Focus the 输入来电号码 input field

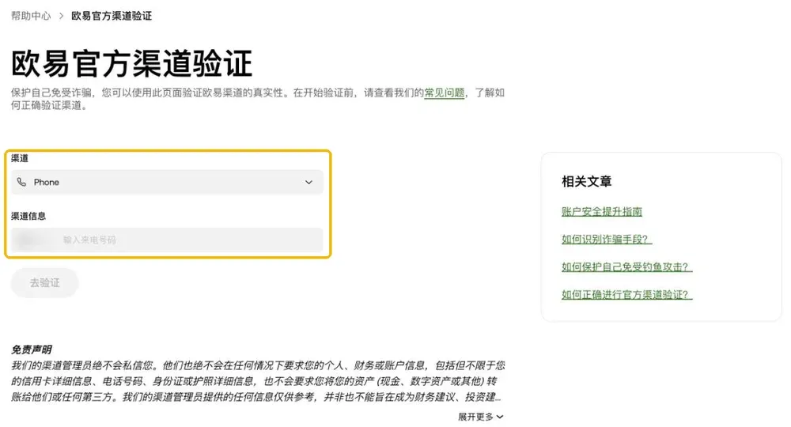coord(167,240)
